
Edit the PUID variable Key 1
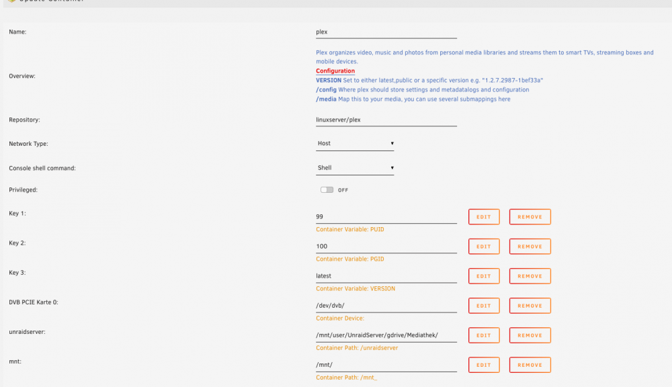coord(484,217)
